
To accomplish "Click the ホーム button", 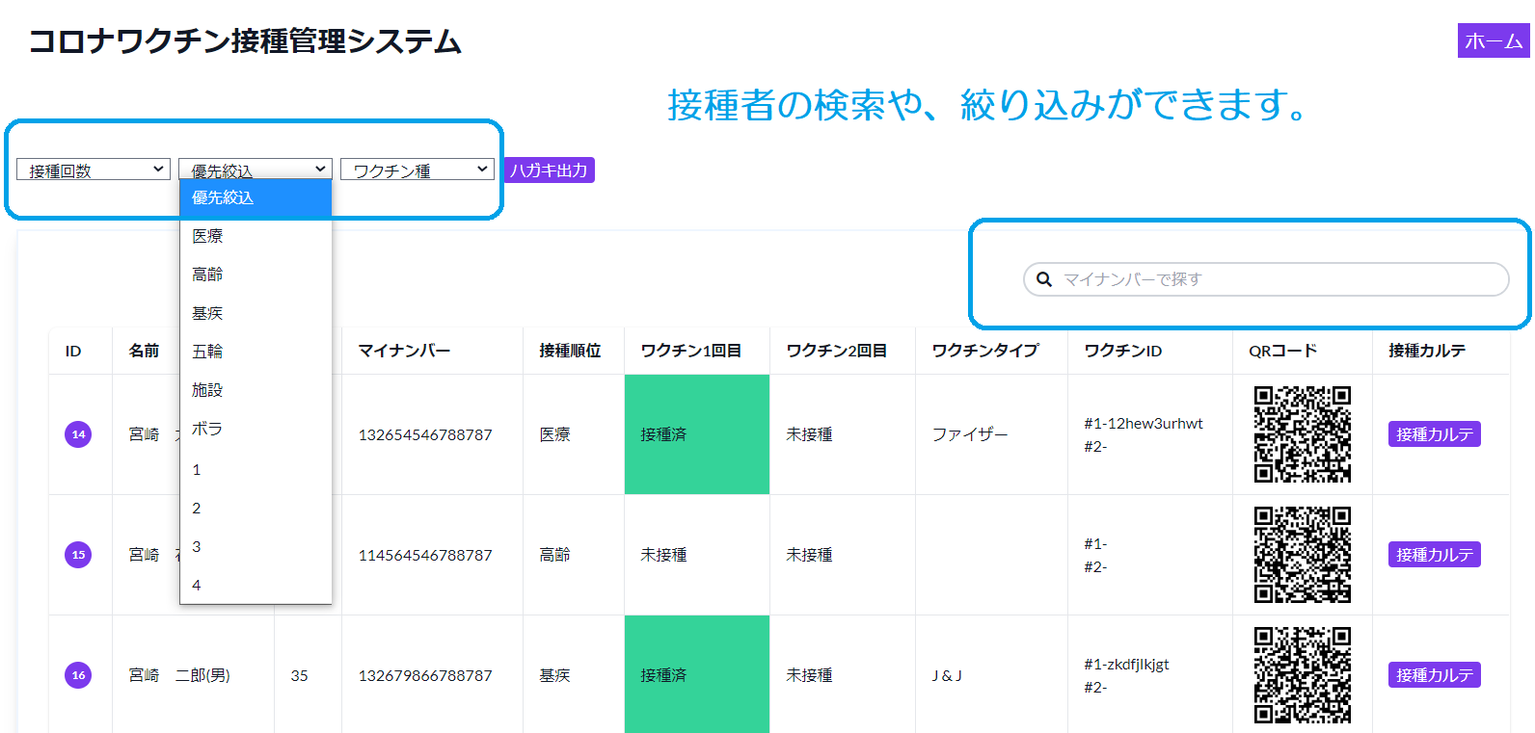I will coord(1494,40).
